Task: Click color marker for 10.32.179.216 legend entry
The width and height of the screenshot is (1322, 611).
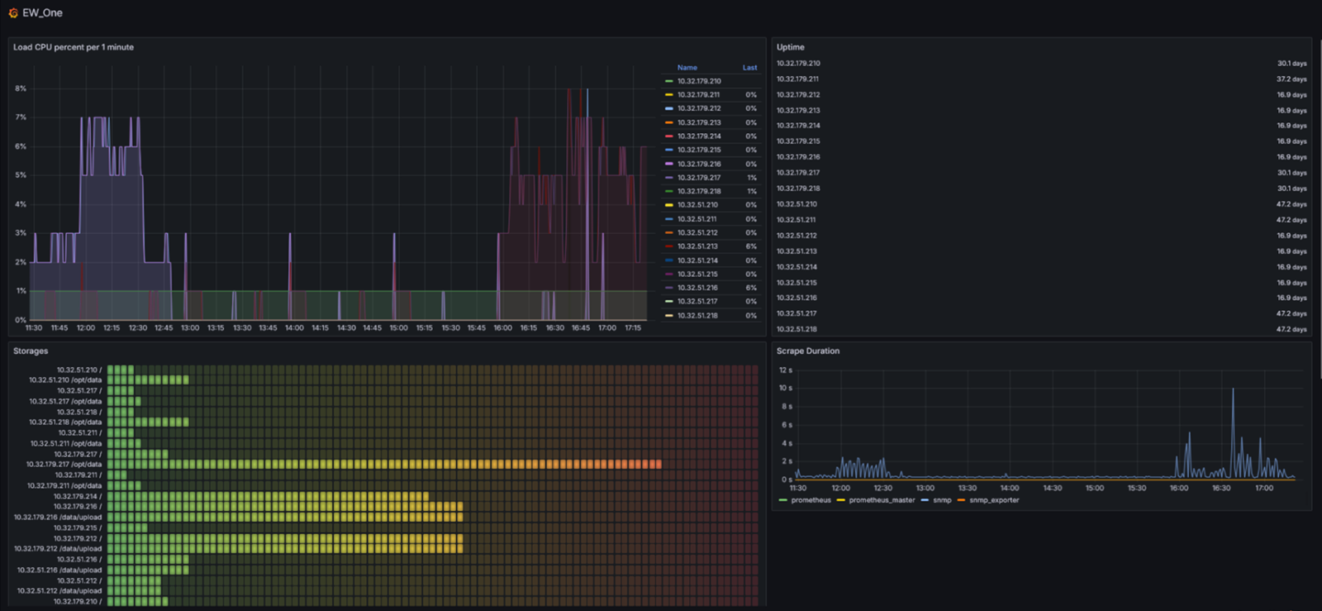Action: tap(668, 164)
